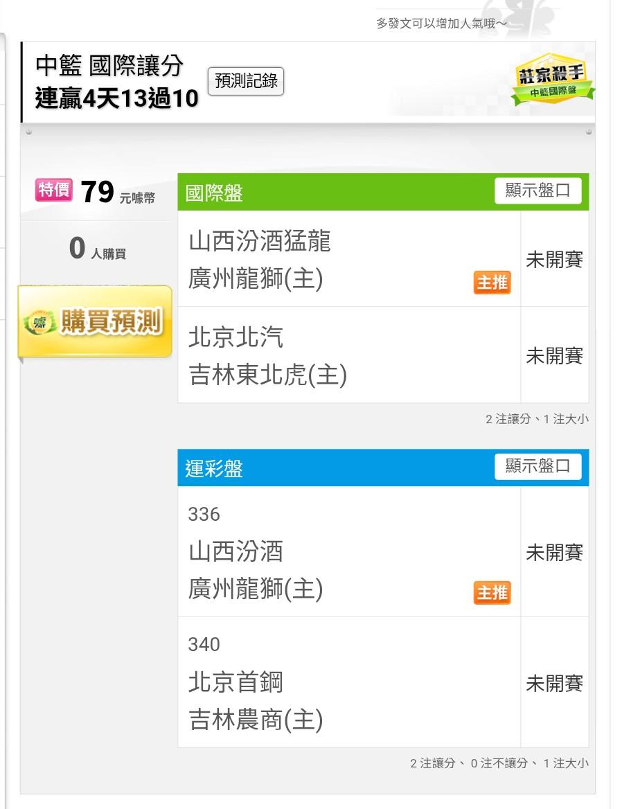The width and height of the screenshot is (622, 809).
Task: Choose 北京首鋼 in game 340
Action: [236, 683]
